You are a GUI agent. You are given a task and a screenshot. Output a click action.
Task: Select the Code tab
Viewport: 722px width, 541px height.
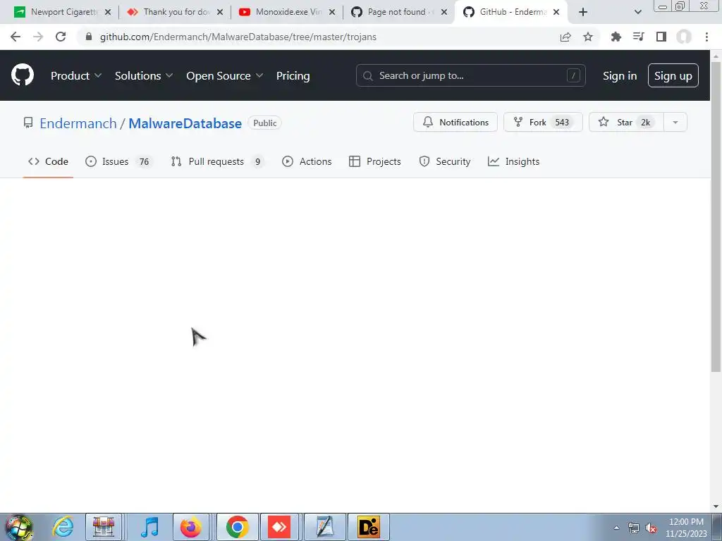[48, 161]
